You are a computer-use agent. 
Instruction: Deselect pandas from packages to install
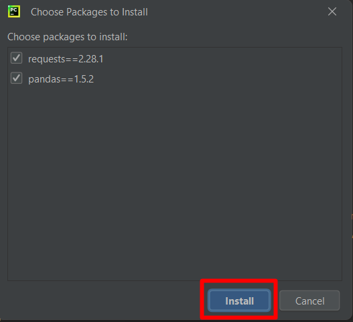tap(17, 78)
